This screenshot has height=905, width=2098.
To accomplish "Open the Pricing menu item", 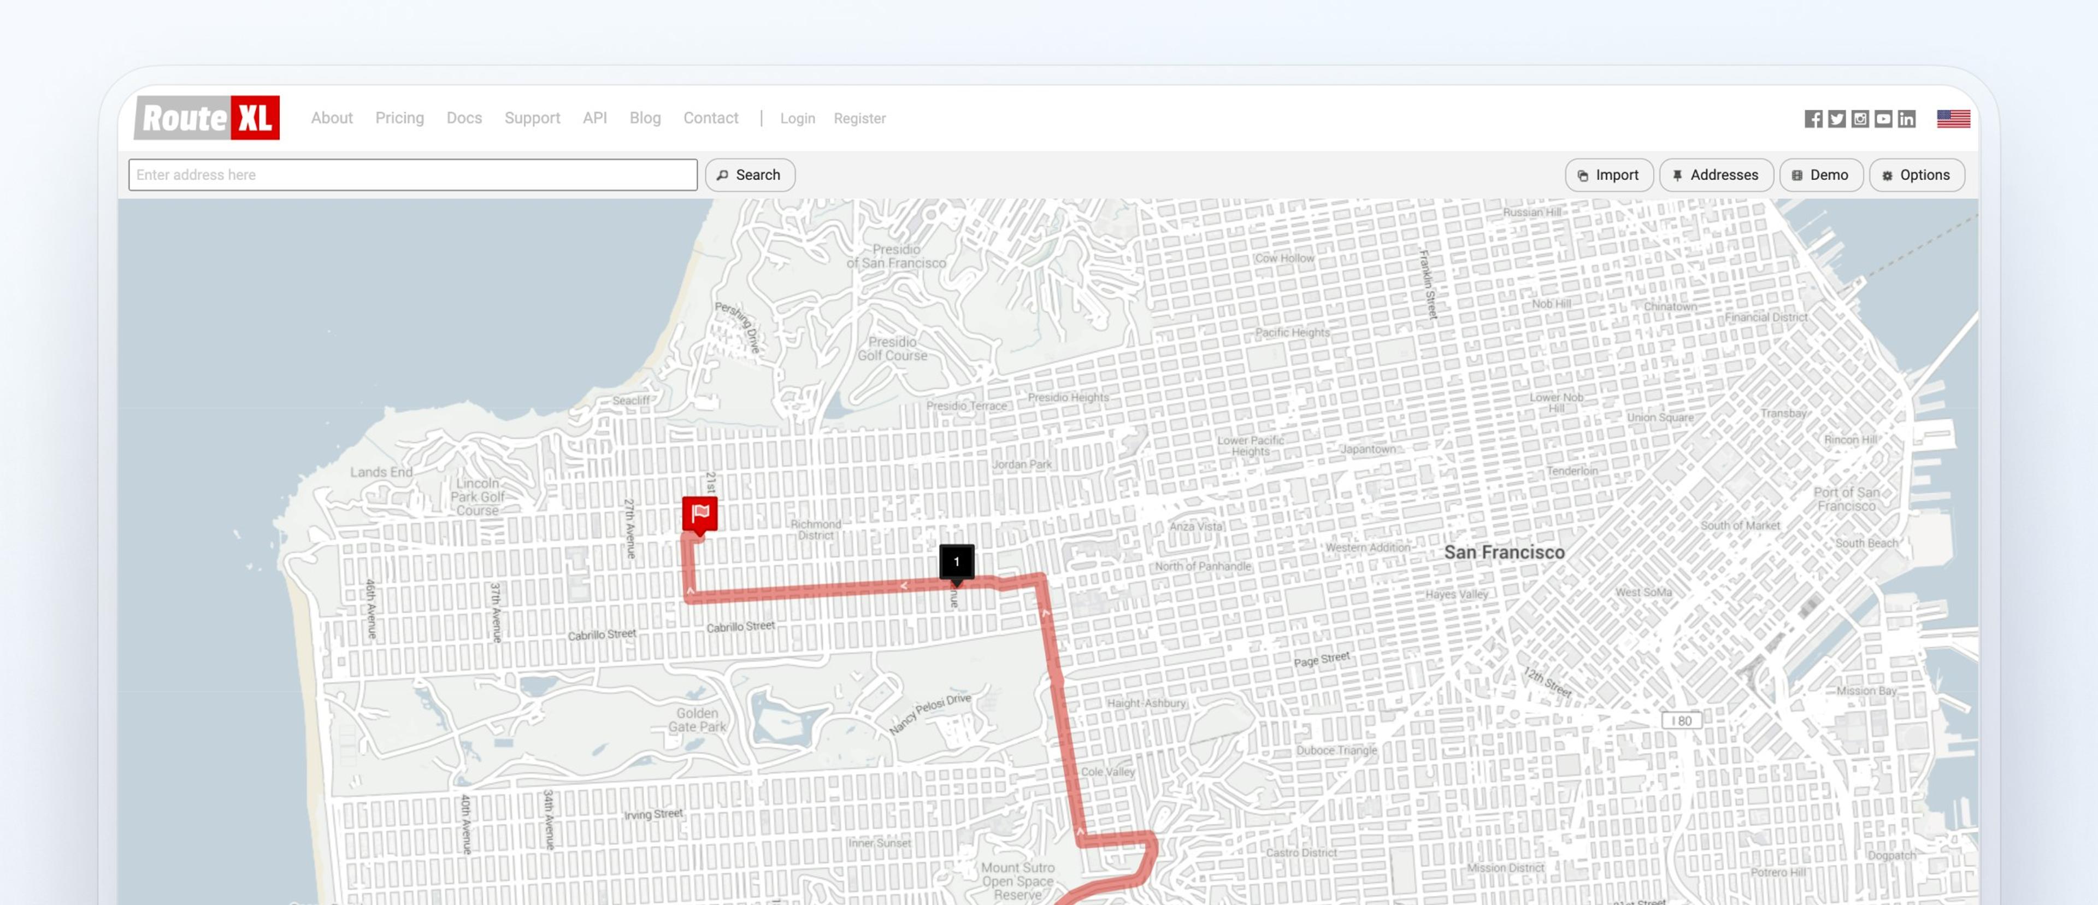I will [399, 118].
